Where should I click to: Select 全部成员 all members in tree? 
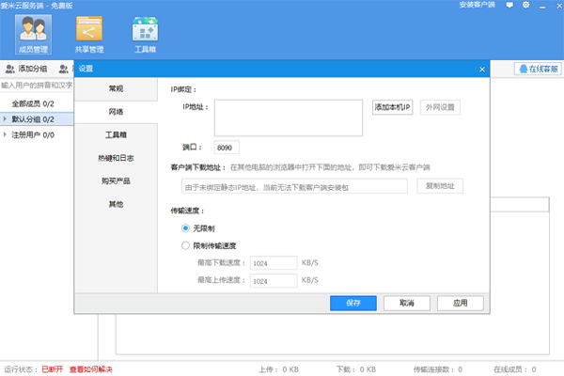(x=32, y=103)
